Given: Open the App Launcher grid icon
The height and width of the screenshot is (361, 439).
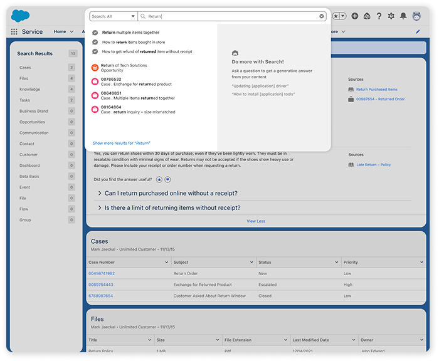Looking at the screenshot, I should 14,31.
